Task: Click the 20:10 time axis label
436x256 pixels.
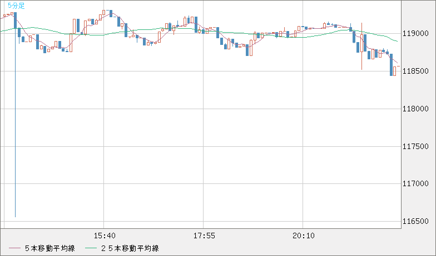Action: coord(304,236)
